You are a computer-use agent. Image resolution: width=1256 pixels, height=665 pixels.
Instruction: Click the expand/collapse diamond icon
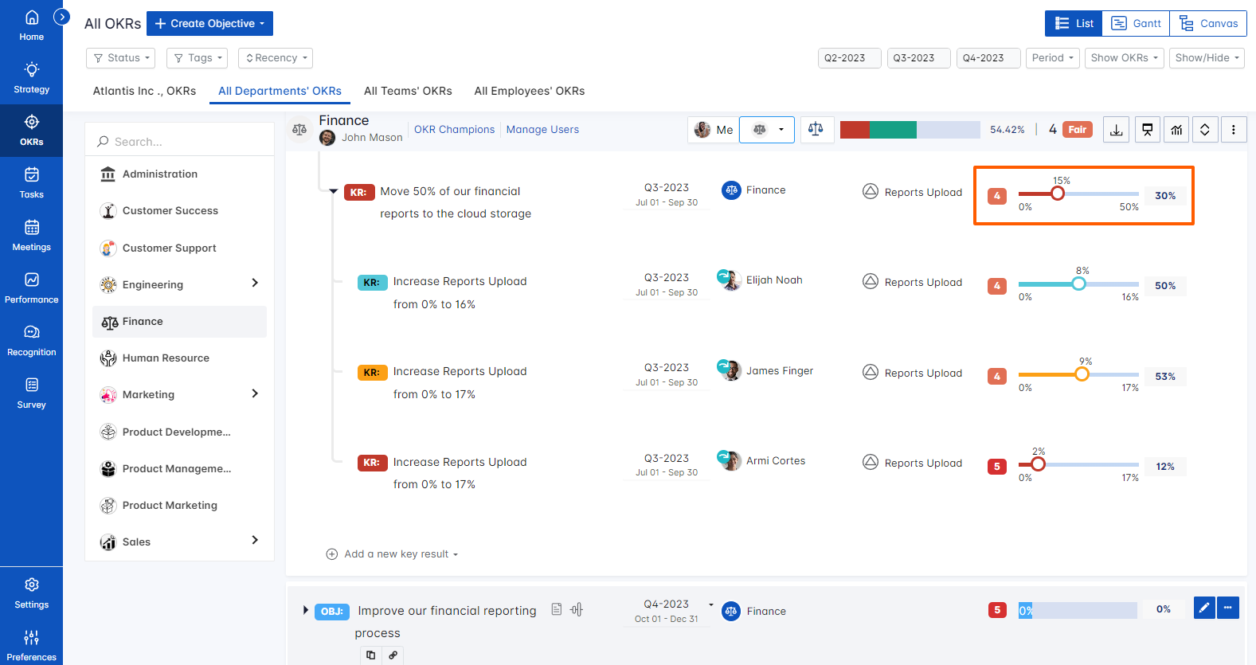(x=1205, y=130)
